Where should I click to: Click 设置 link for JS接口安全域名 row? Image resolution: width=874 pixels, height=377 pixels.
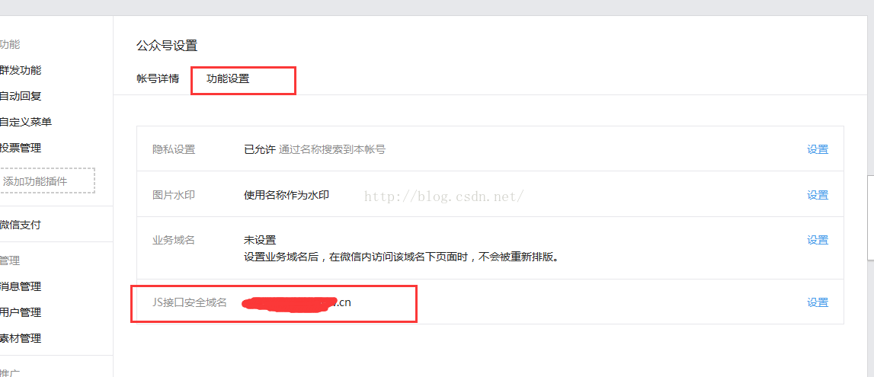[818, 302]
